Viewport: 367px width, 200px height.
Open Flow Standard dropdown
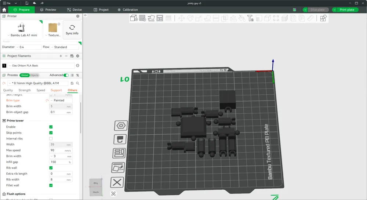tap(65, 47)
